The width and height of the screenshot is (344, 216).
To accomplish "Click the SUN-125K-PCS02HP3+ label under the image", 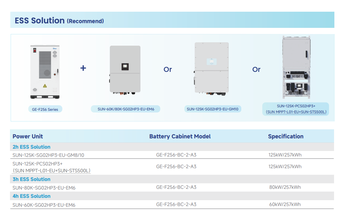I will [296, 109].
